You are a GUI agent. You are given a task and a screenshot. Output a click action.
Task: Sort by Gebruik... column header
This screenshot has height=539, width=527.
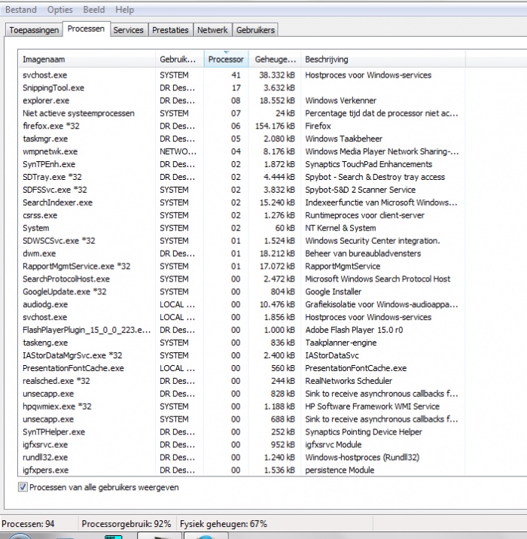[179, 59]
